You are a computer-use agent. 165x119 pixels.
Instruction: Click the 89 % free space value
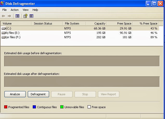154,37
